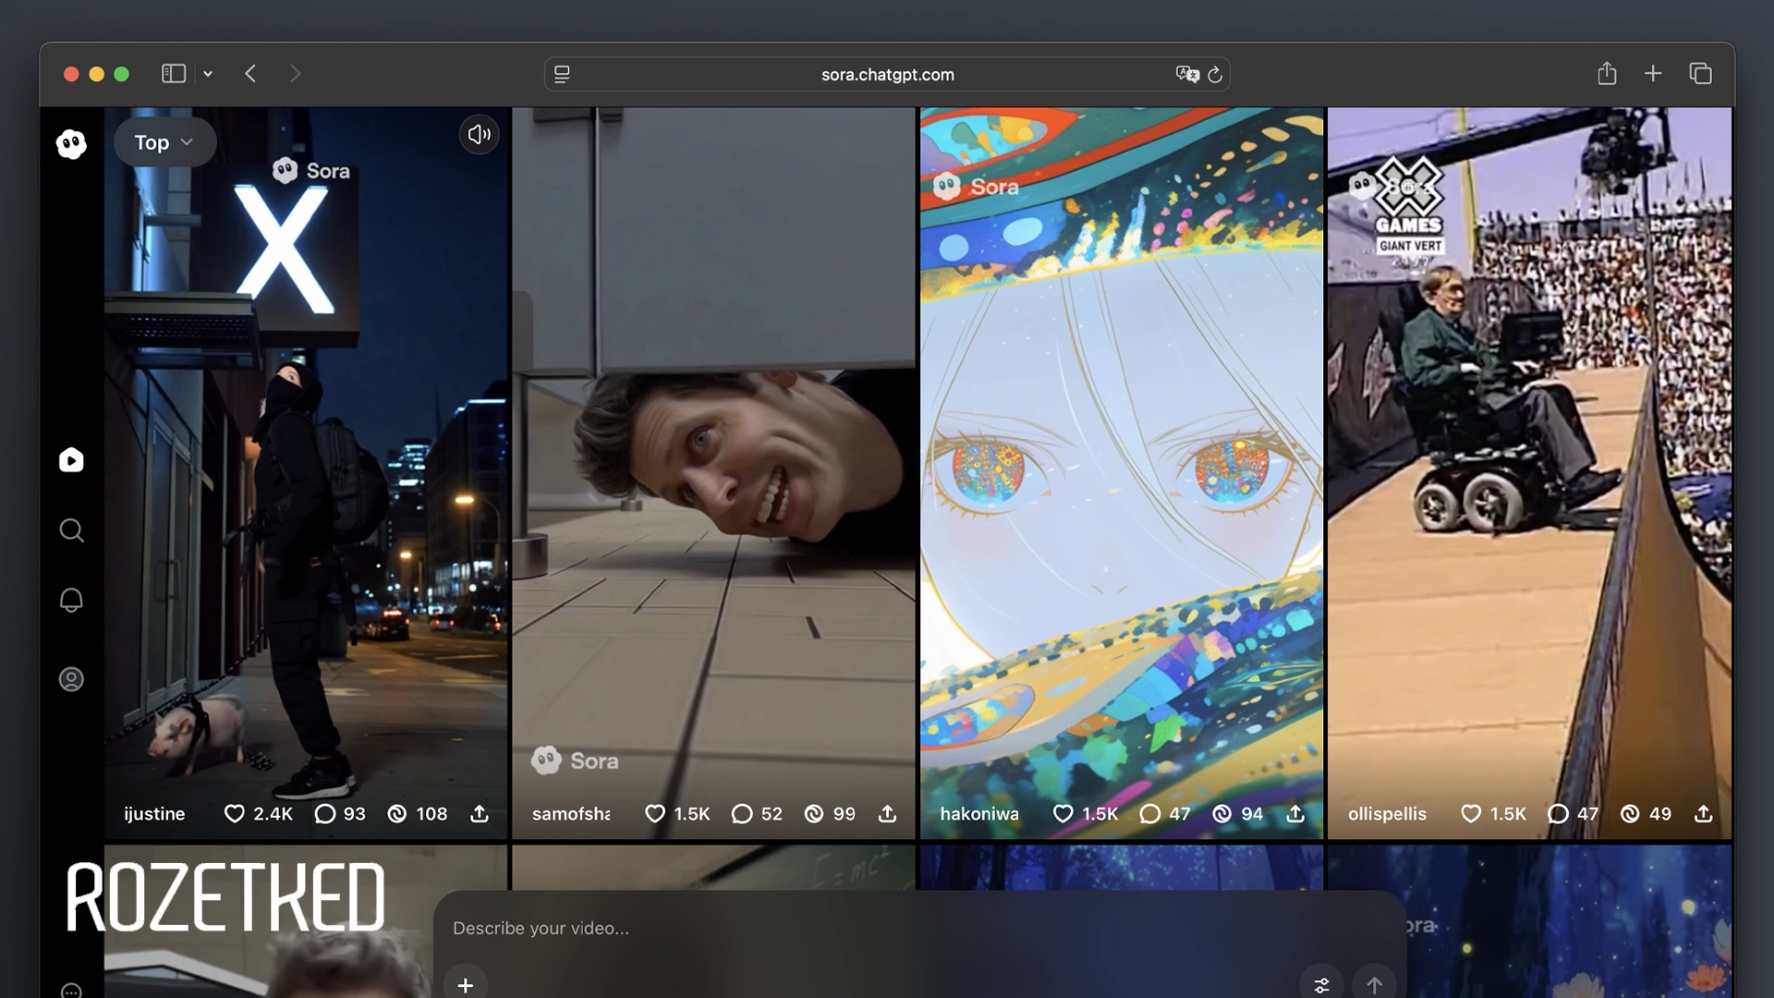Open the Top feed dropdown
The height and width of the screenshot is (998, 1774).
coord(164,142)
